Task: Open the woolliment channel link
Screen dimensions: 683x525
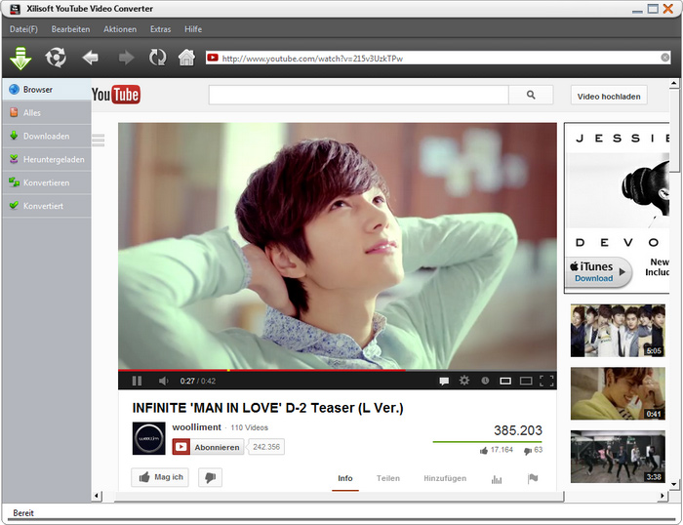Action: [196, 427]
